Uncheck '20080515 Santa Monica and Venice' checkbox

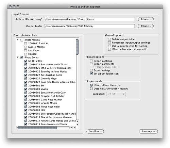pyautogui.click(x=26, y=124)
